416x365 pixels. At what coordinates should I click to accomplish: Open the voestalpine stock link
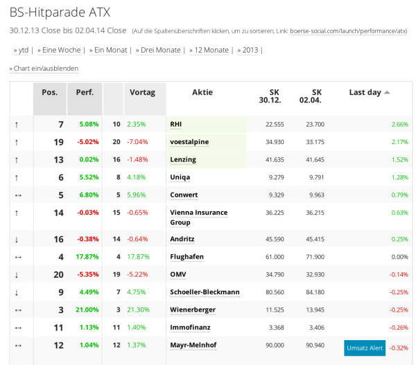tap(189, 142)
